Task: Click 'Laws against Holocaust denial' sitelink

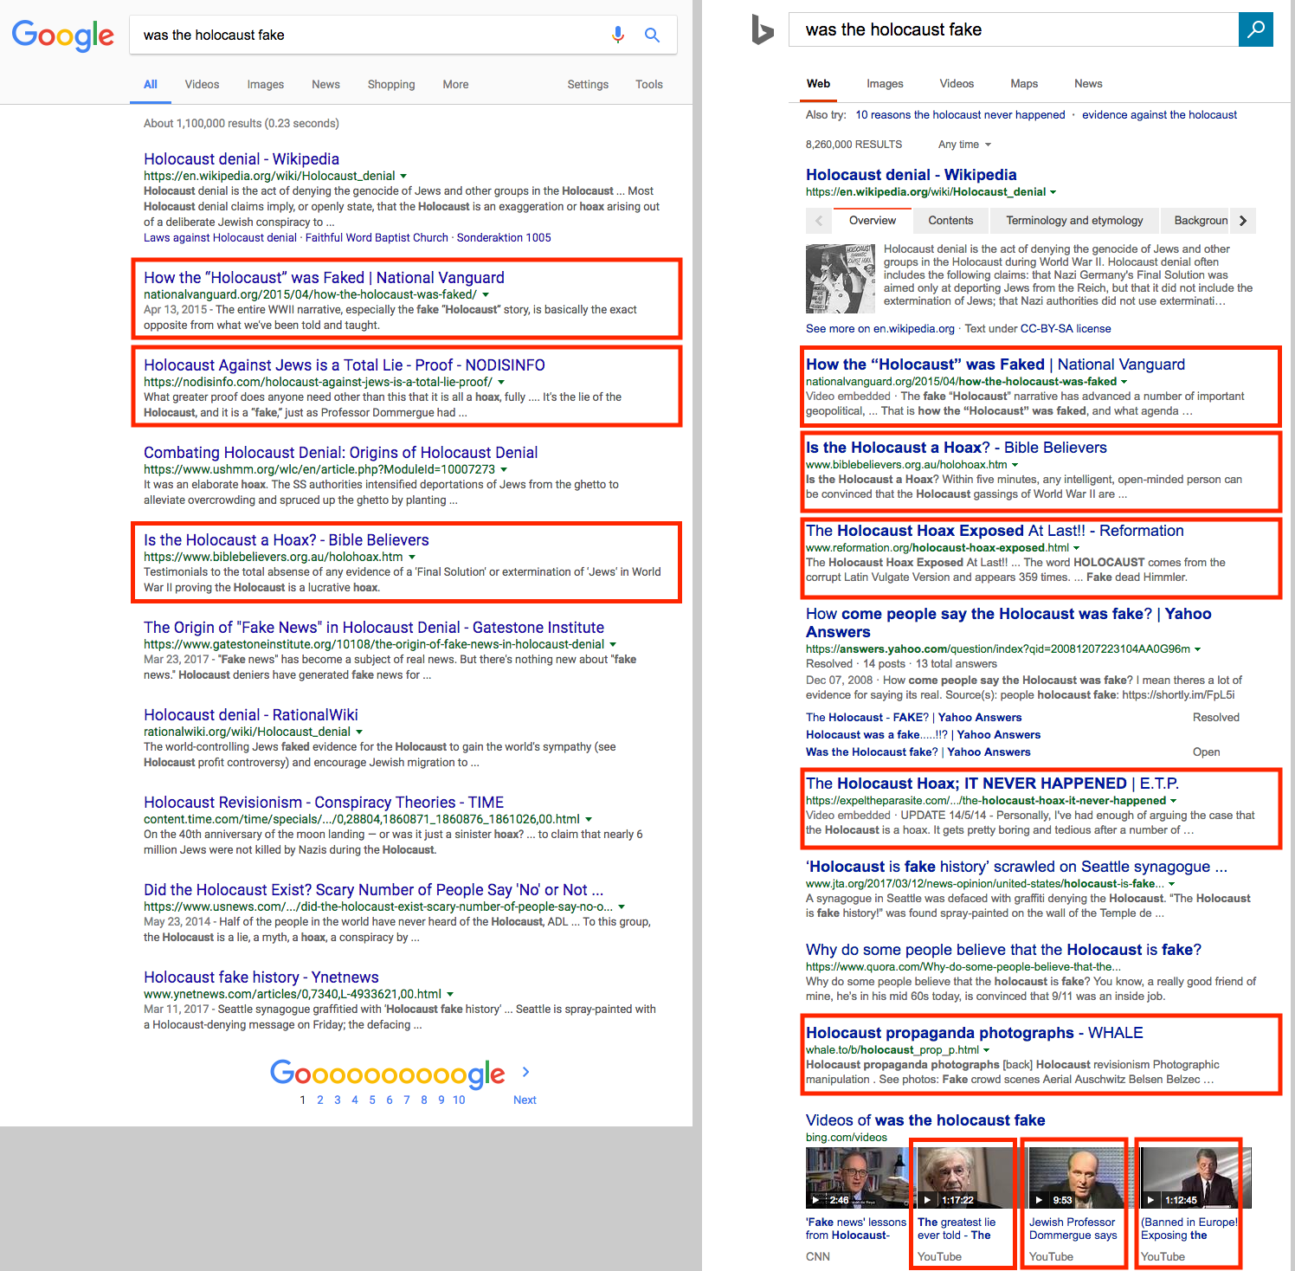Action: pyautogui.click(x=220, y=237)
